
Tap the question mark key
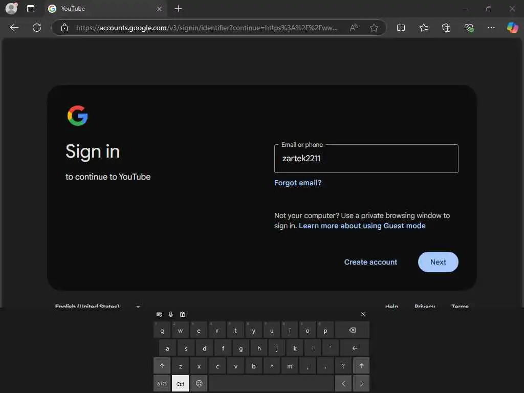coord(343,365)
